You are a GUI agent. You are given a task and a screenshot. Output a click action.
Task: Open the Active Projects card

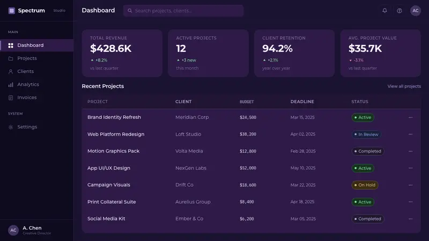pyautogui.click(x=208, y=53)
